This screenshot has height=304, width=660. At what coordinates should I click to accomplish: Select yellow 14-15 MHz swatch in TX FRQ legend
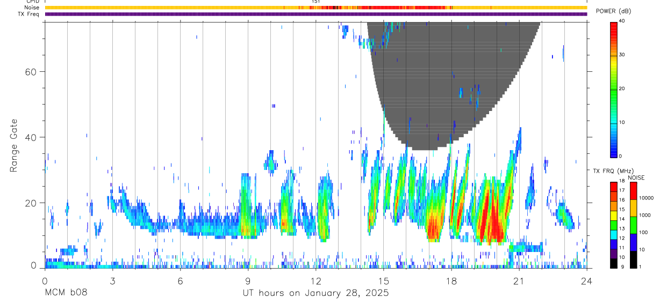click(x=614, y=215)
